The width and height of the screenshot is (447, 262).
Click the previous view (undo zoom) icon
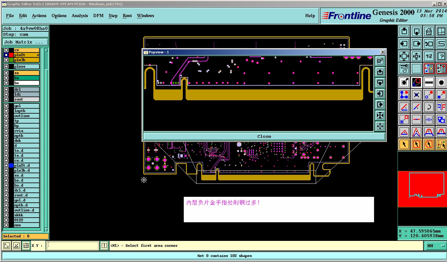pos(429,44)
